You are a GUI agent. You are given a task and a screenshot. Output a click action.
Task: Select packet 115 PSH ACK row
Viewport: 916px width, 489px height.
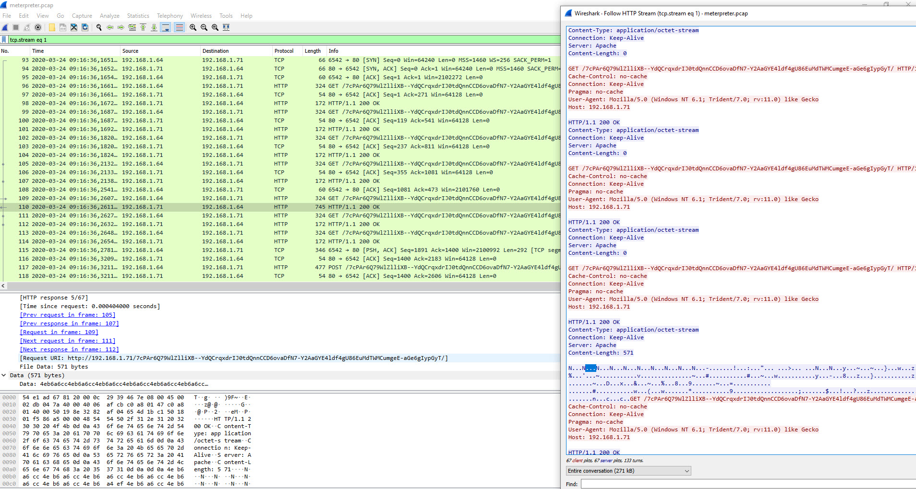tap(280, 250)
